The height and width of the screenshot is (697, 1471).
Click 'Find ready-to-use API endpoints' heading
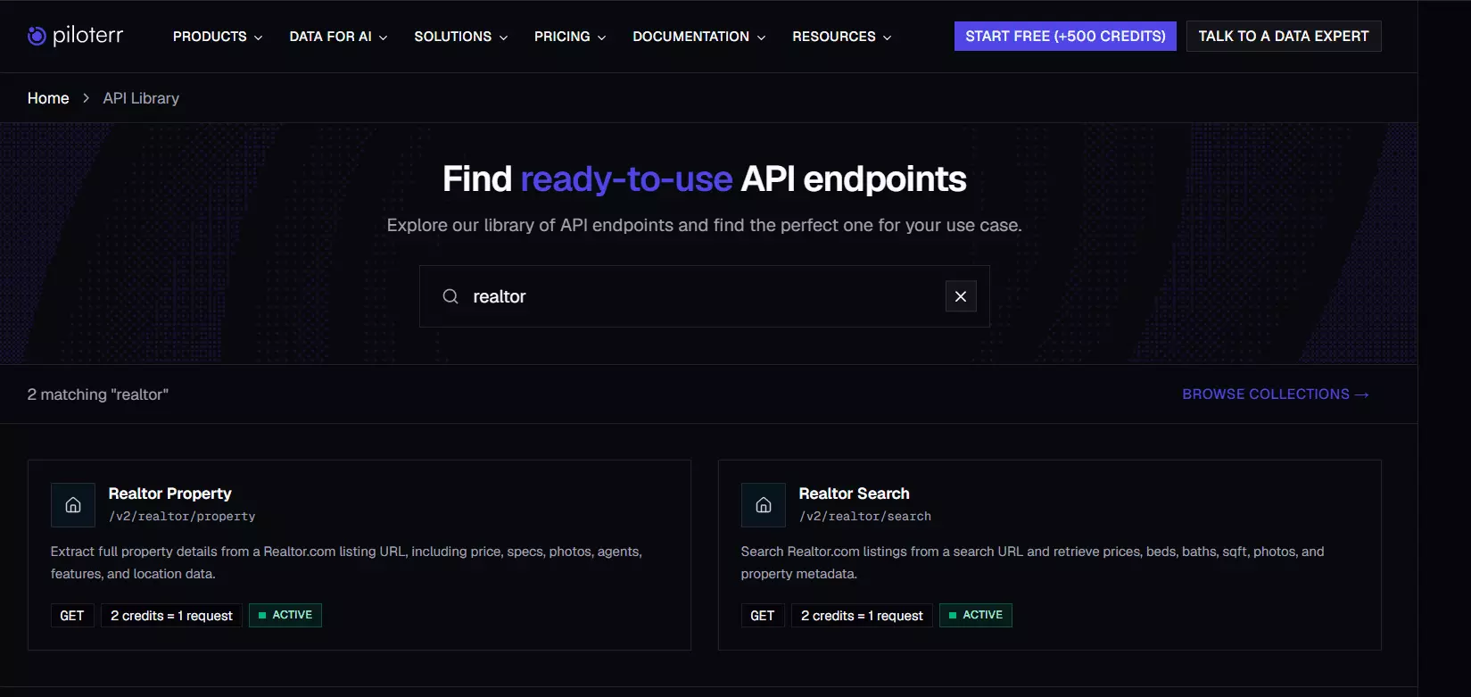[x=705, y=179]
